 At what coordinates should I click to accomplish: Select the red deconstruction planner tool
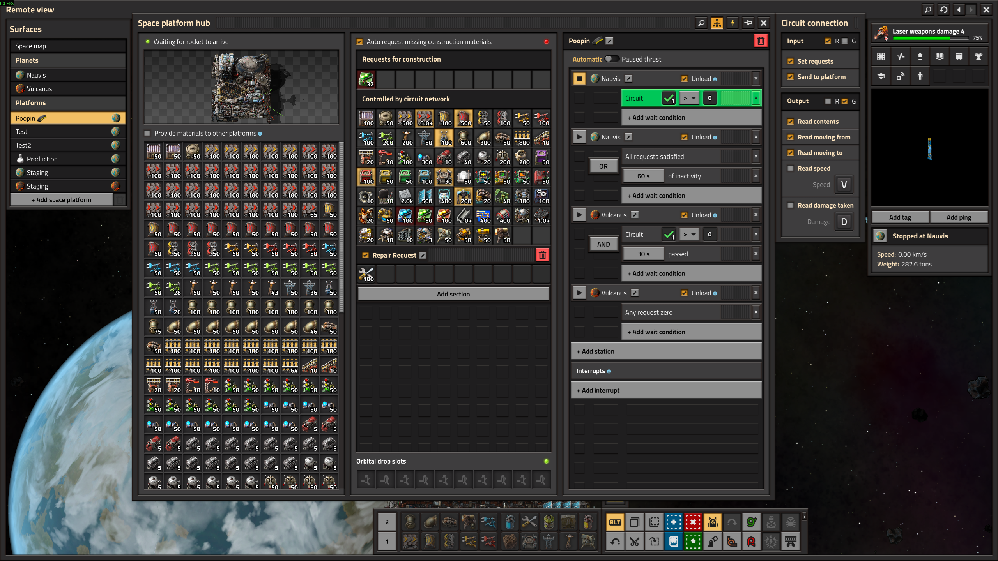tap(693, 522)
